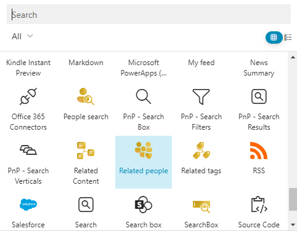This screenshot has height=231, width=297.
Task: Choose the Source Code clipboard icon
Action: 259,205
